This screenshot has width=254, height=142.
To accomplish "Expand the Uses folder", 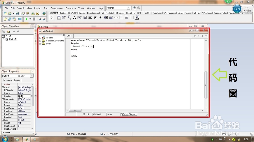I will tap(40, 44).
